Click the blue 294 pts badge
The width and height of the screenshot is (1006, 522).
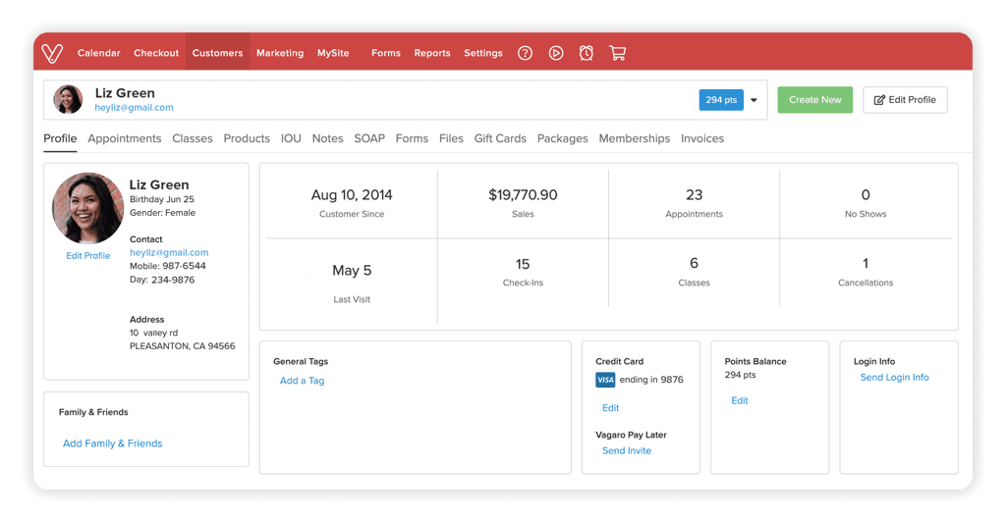coord(721,100)
